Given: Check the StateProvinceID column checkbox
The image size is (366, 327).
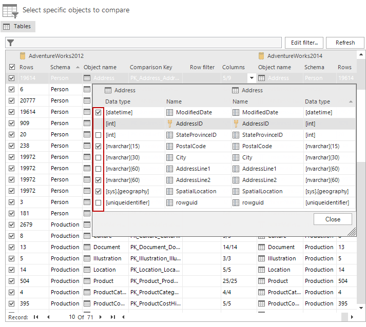Looking at the screenshot, I should (x=98, y=135).
